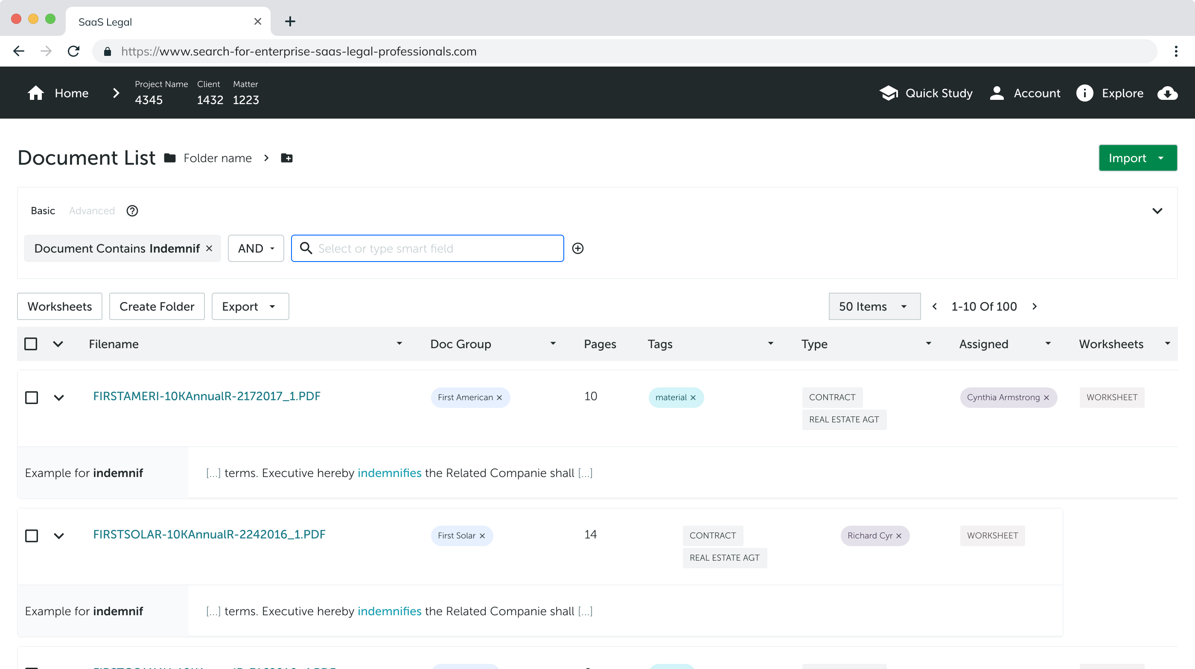1195x669 pixels.
Task: Open the search help question mark
Action: (132, 211)
